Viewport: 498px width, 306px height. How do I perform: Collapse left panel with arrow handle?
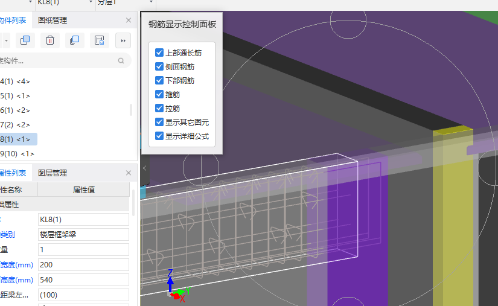pos(144,168)
